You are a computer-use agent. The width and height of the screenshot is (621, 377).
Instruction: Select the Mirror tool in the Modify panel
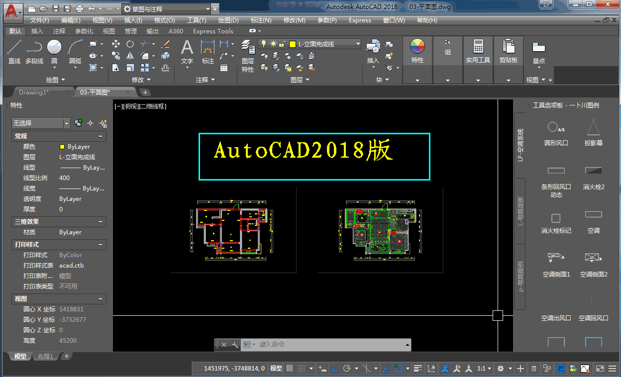pyautogui.click(x=130, y=56)
